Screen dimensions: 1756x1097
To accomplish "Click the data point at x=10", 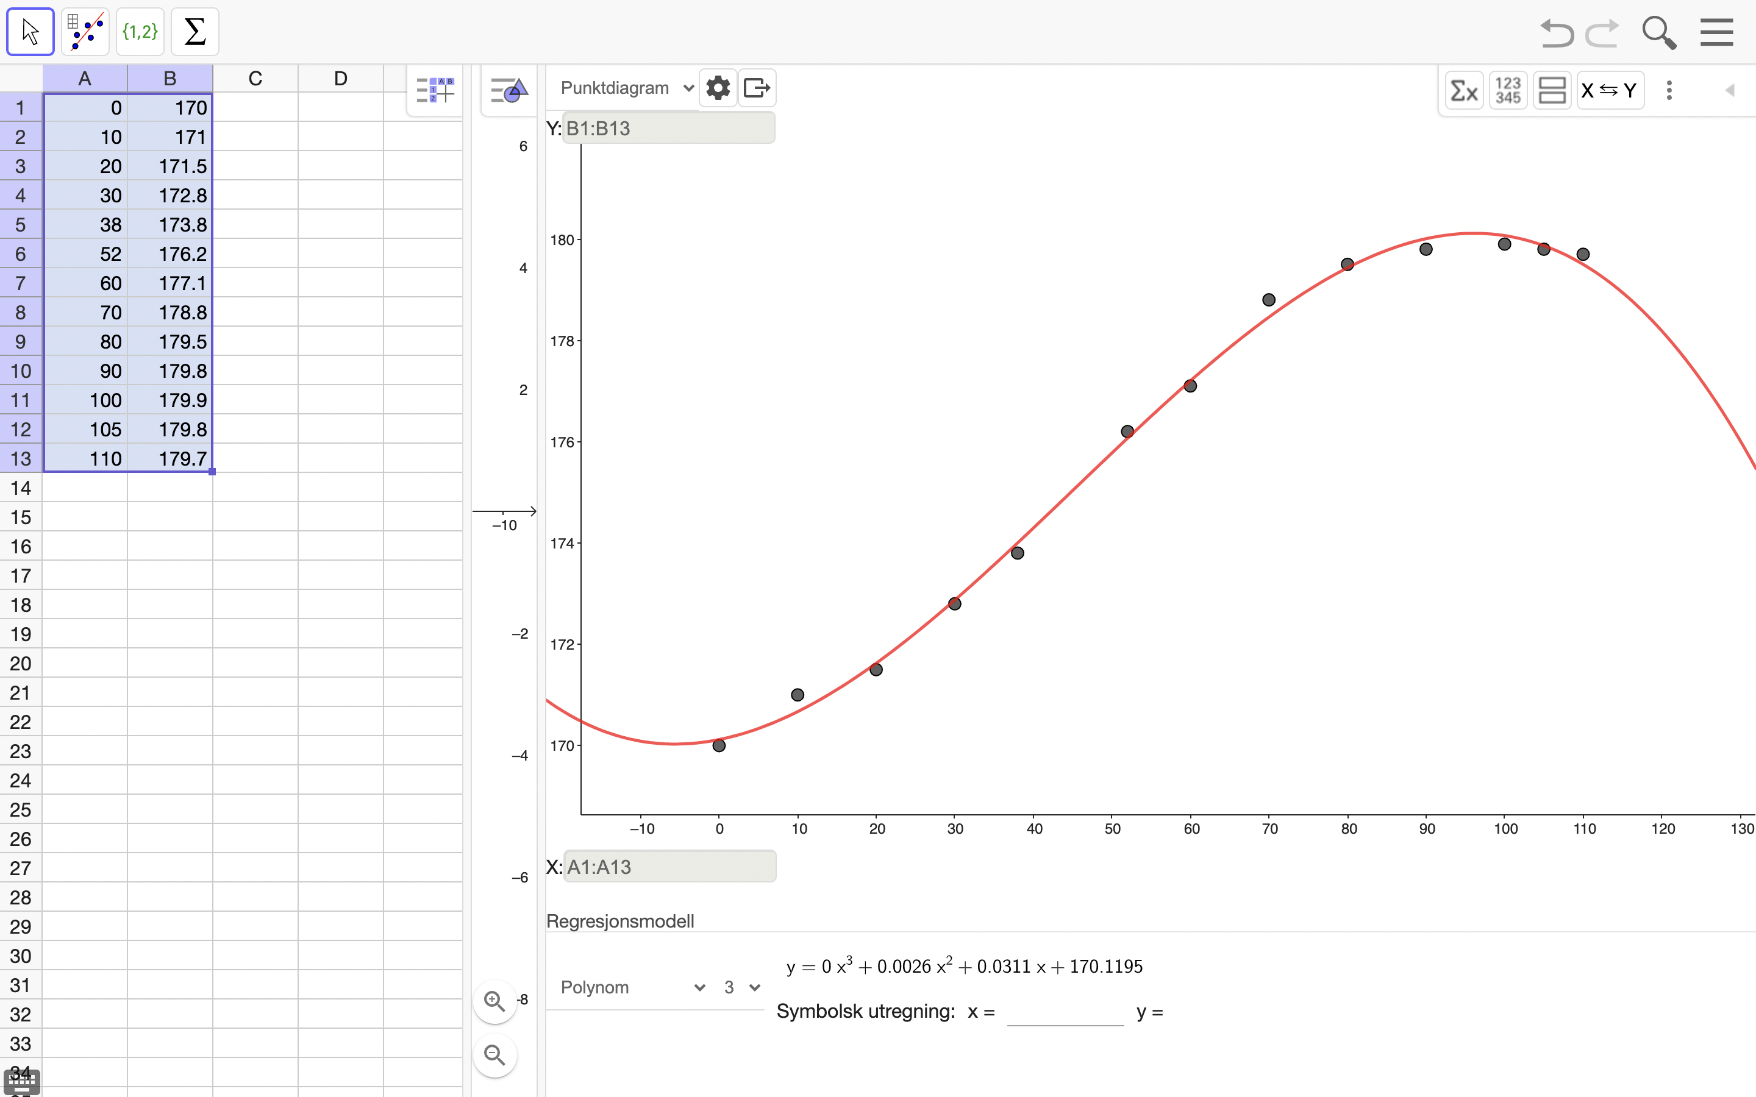I will tap(798, 694).
